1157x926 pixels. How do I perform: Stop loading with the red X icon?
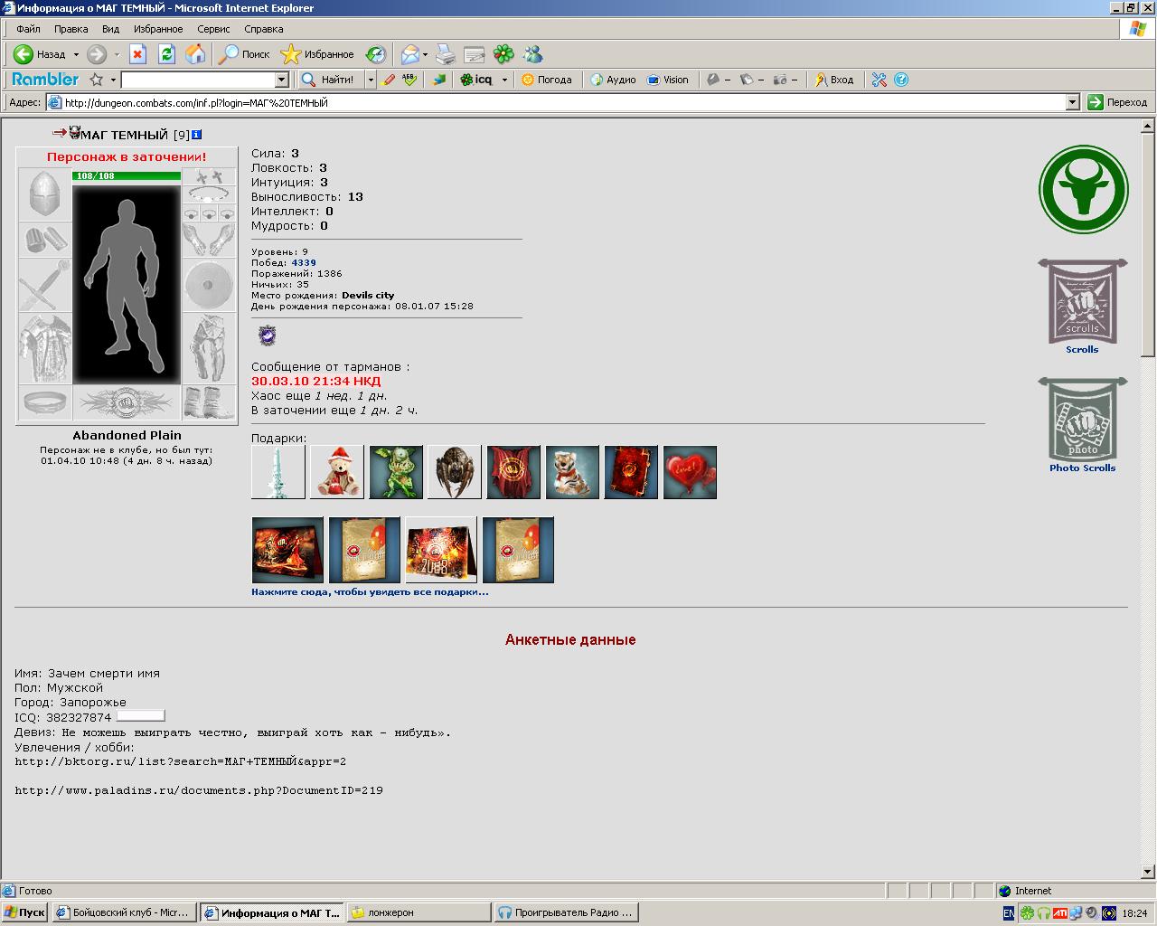pyautogui.click(x=137, y=54)
